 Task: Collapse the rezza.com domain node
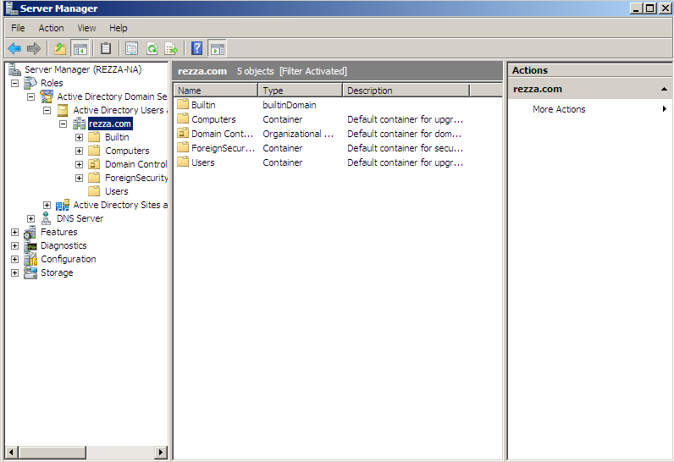(64, 124)
